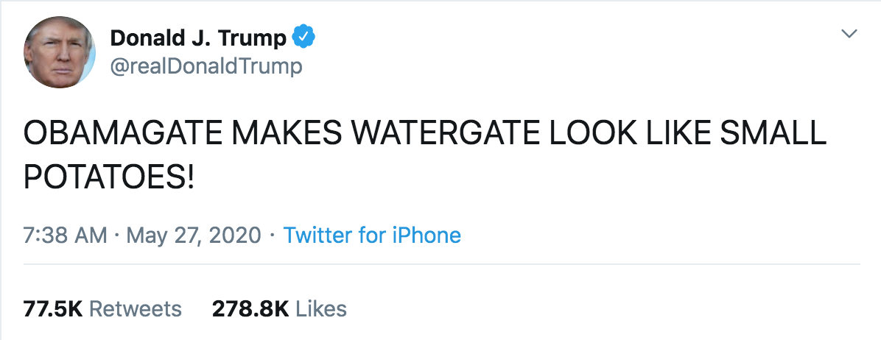Viewport: 881px width, 340px height.
Task: Click the display name Donald J. Trump
Action: point(199,37)
